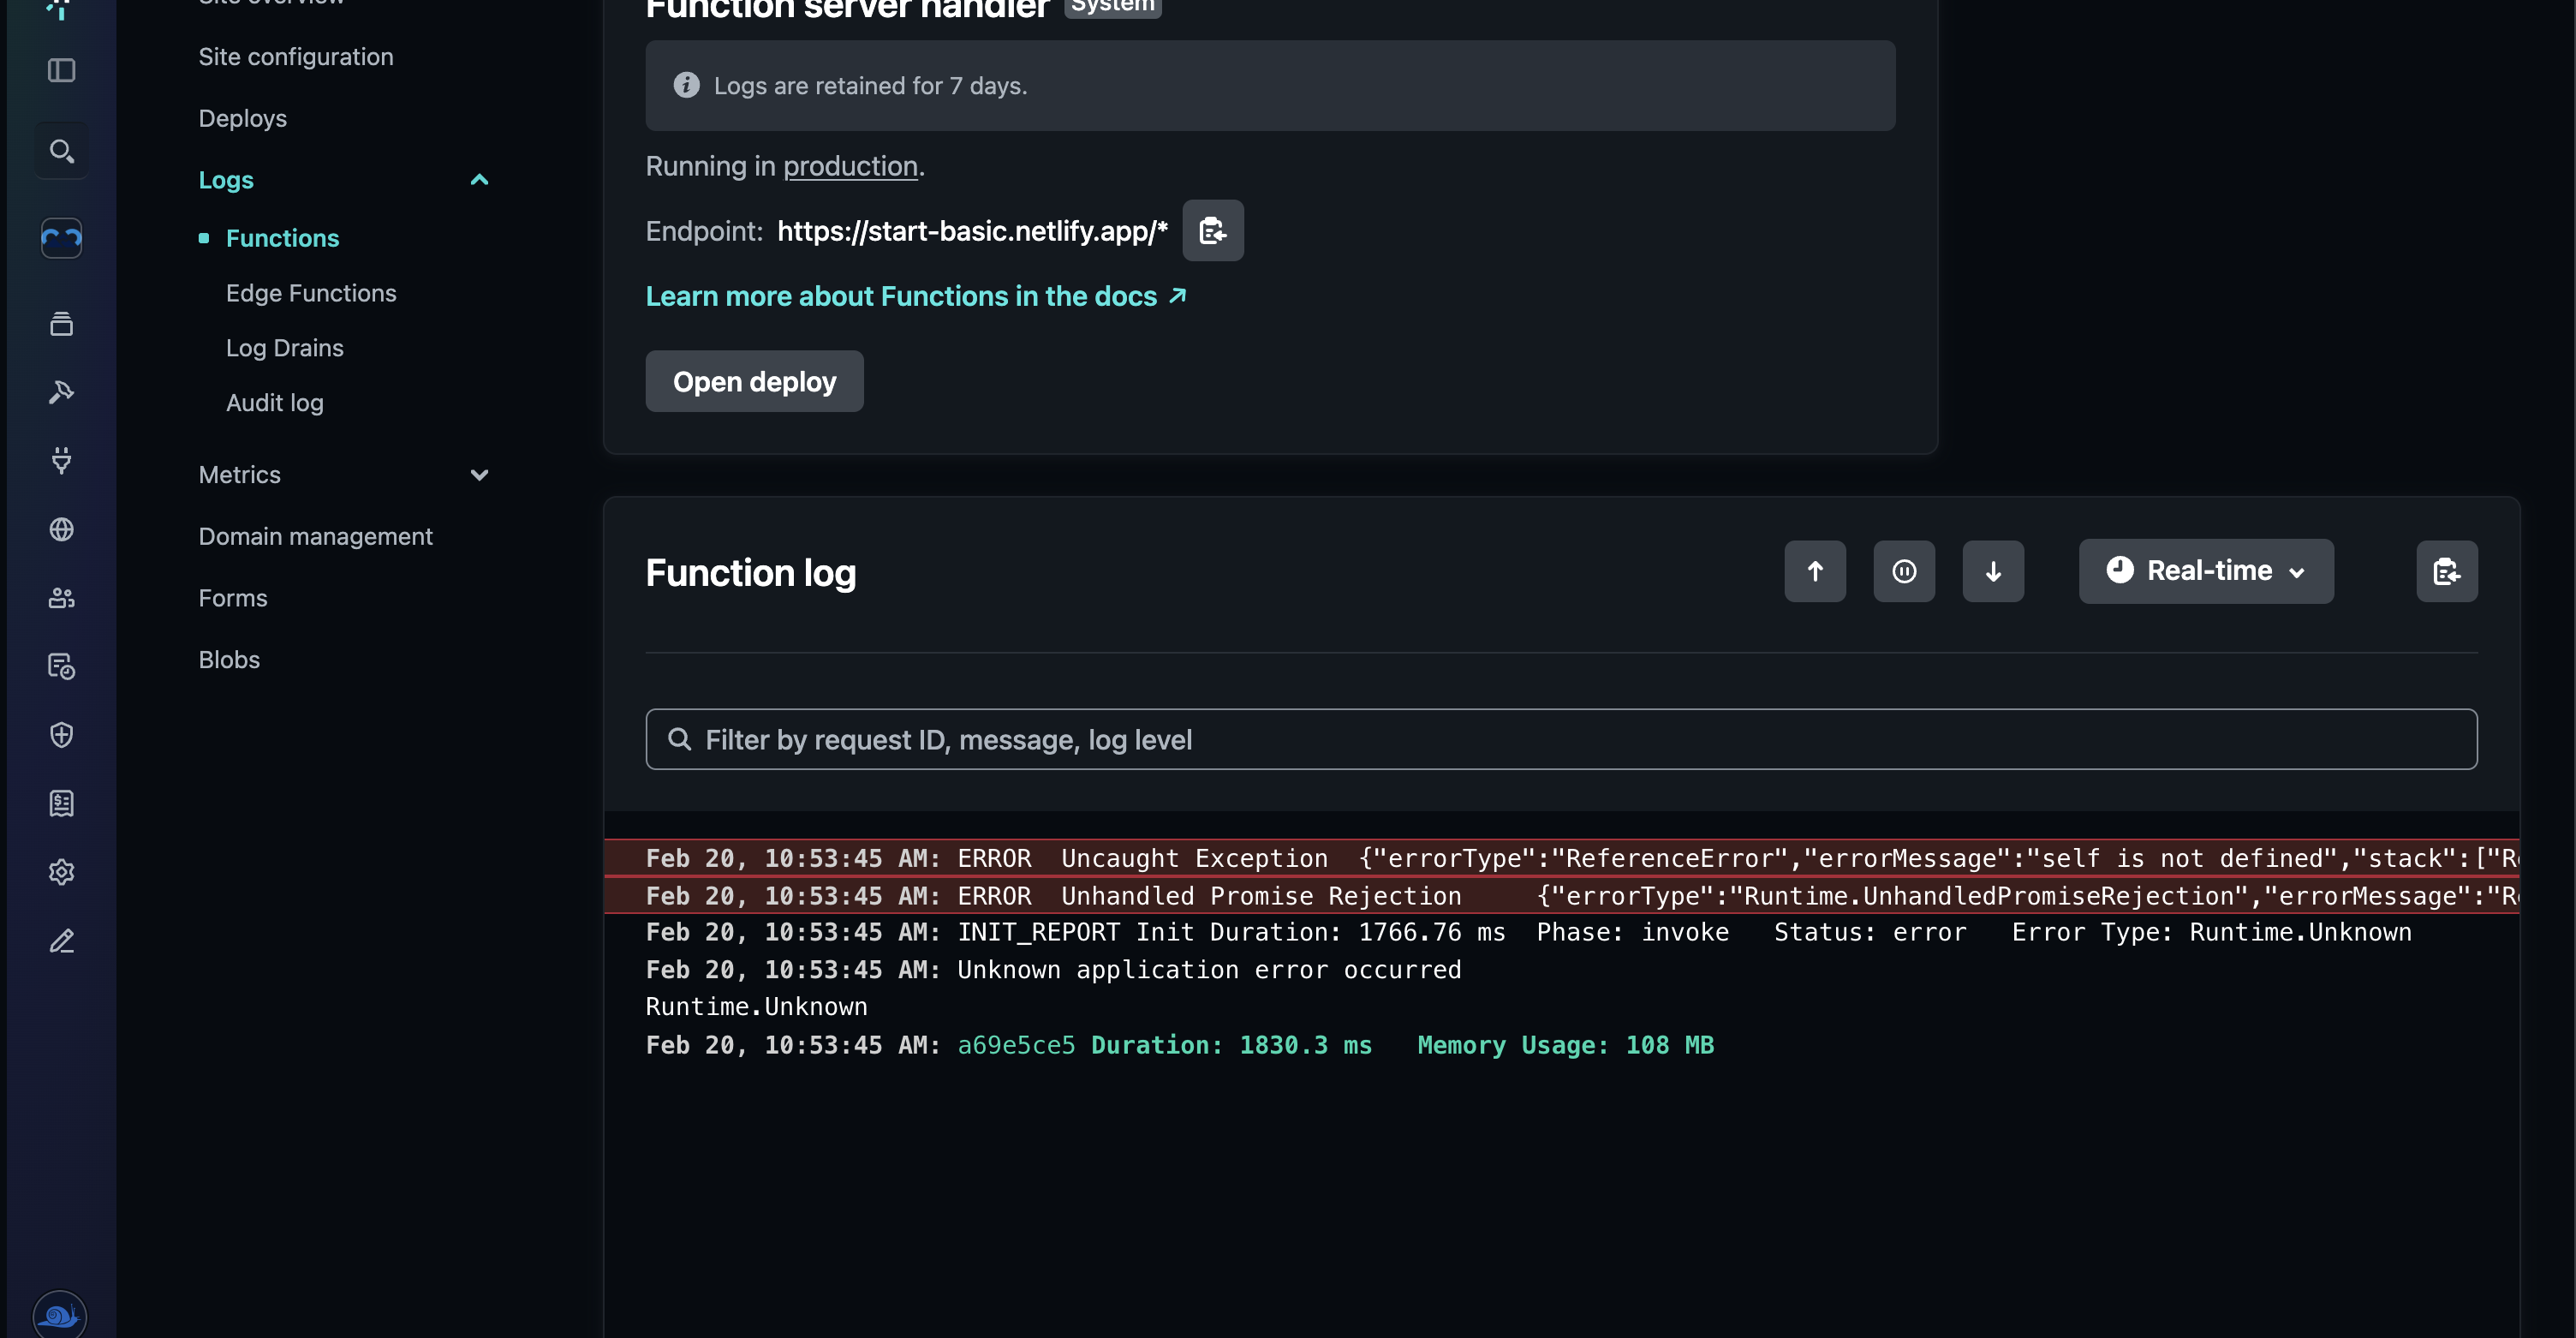Select the Unhandled Promise Rejection log row
The image size is (2576, 1338).
1562,895
